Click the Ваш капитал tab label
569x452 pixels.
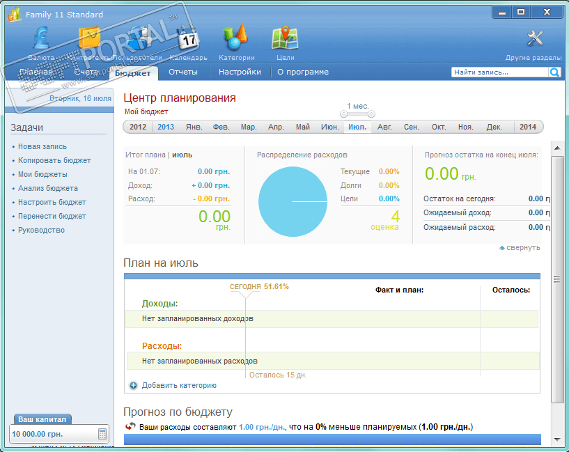[42, 419]
